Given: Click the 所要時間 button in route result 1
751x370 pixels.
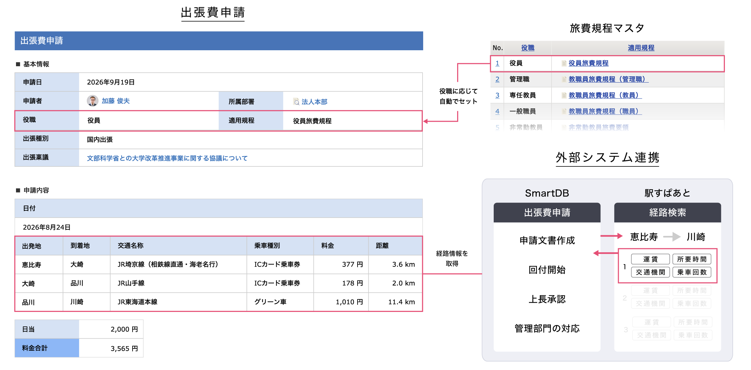Looking at the screenshot, I should pyautogui.click(x=692, y=259).
